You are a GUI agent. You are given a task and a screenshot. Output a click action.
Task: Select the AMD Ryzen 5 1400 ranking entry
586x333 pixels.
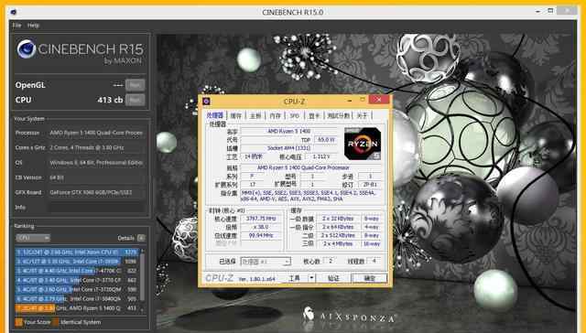pyautogui.click(x=77, y=308)
